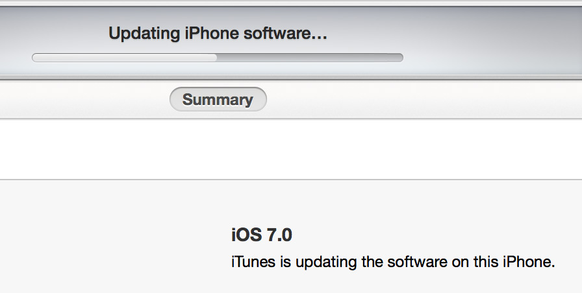
Task: Click the right end of the progress bar
Action: click(399, 58)
